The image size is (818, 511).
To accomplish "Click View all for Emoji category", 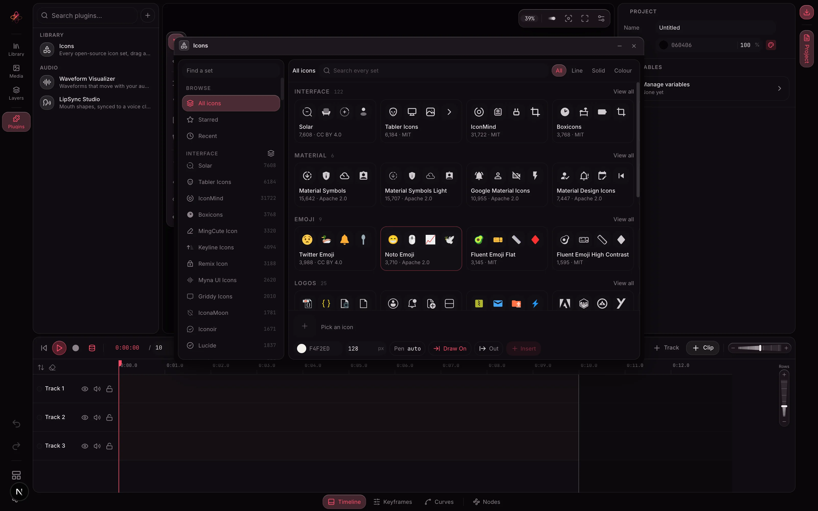I will [x=624, y=219].
